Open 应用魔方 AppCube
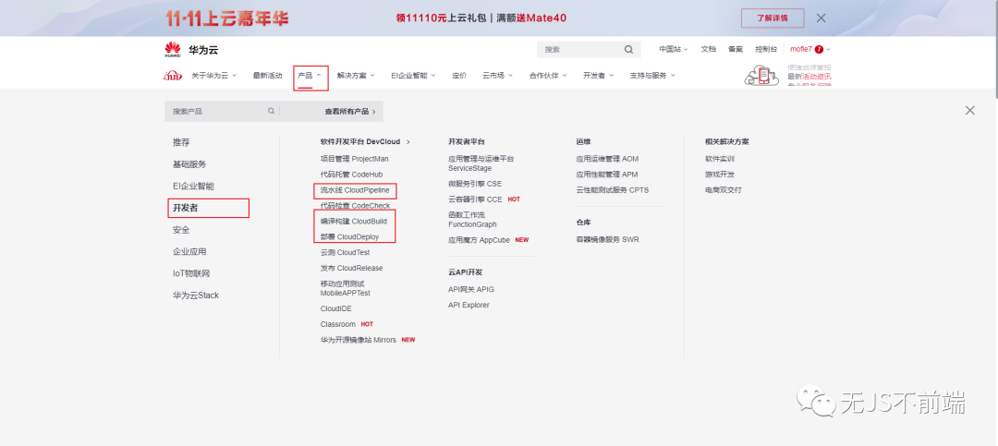This screenshot has height=446, width=998. click(x=479, y=240)
